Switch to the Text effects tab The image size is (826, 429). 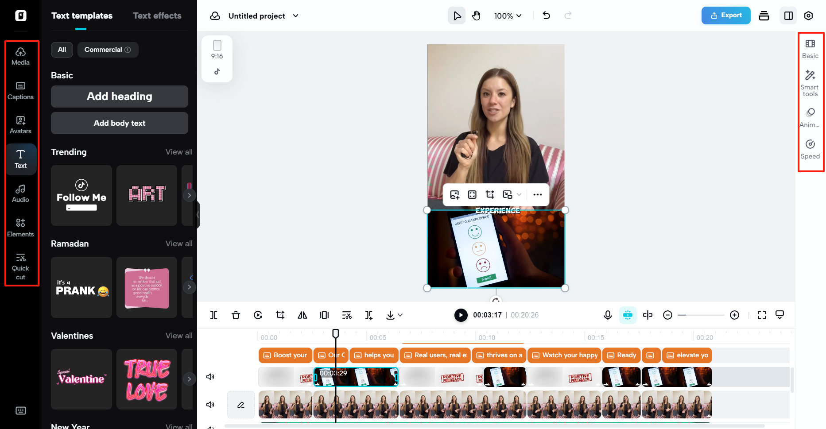pos(157,15)
